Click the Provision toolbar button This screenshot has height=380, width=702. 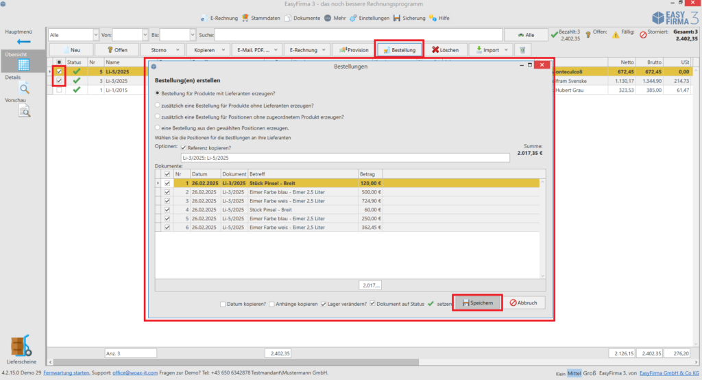coord(354,50)
